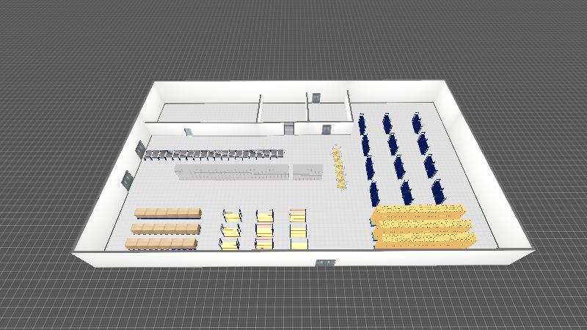
Task: Select the top-left yellow cart in the grid
Action: 231,216
